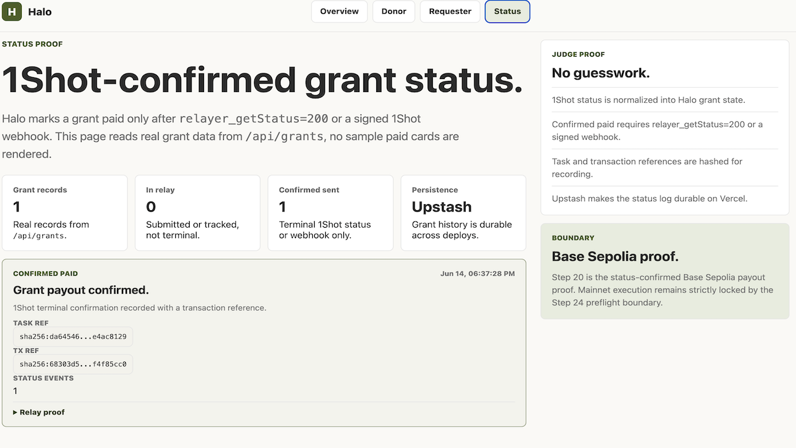Image resolution: width=796 pixels, height=448 pixels.
Task: Click the JUDGE PROOF label
Action: pos(578,55)
